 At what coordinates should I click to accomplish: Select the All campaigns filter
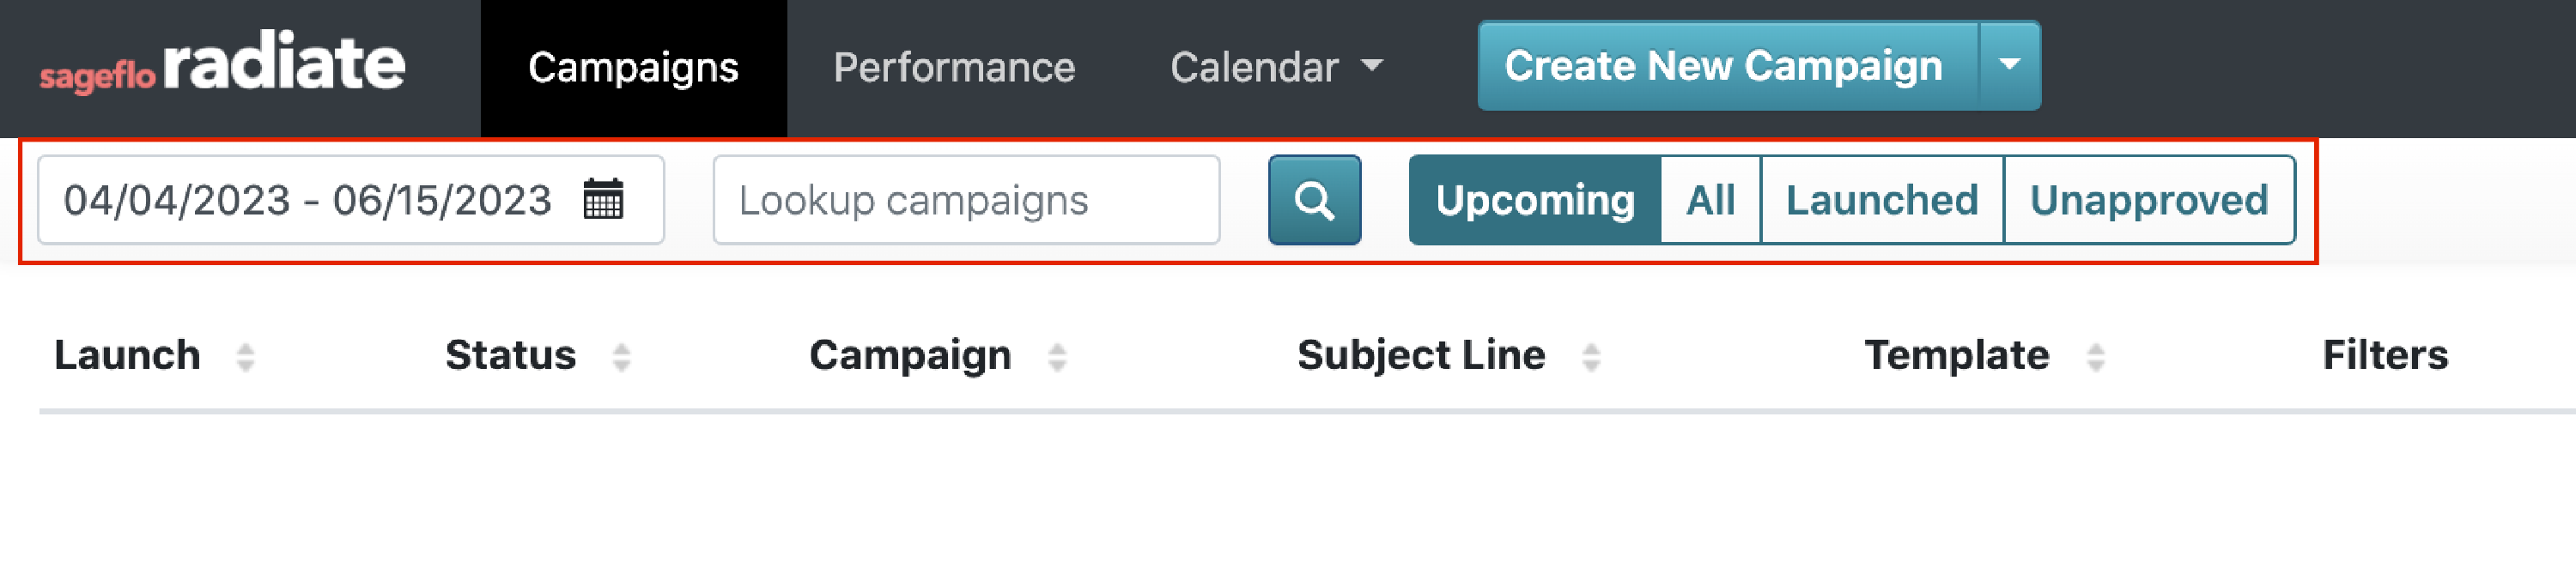point(1710,199)
